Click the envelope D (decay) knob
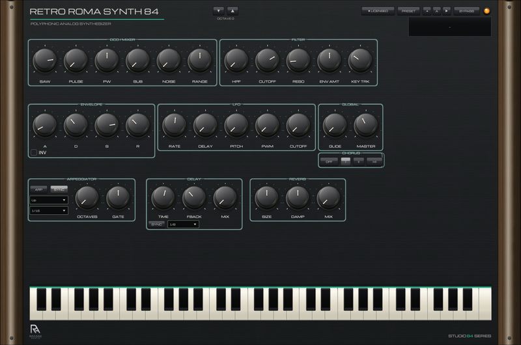Screen dimensions: 521x345 (76, 125)
